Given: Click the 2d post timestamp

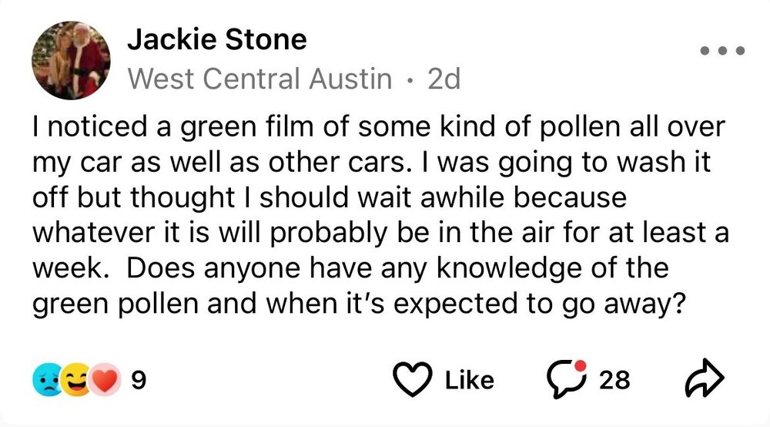Looking at the screenshot, I should click(x=444, y=79).
